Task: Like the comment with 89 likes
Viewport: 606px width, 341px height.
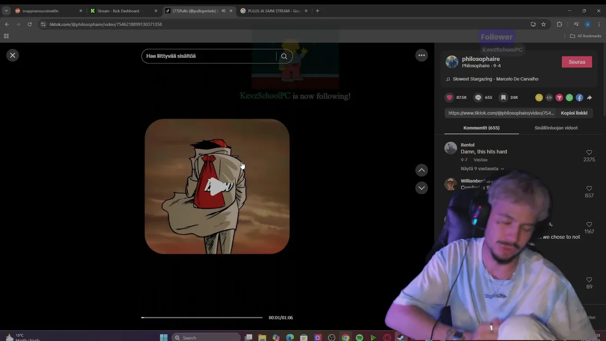Action: click(589, 280)
